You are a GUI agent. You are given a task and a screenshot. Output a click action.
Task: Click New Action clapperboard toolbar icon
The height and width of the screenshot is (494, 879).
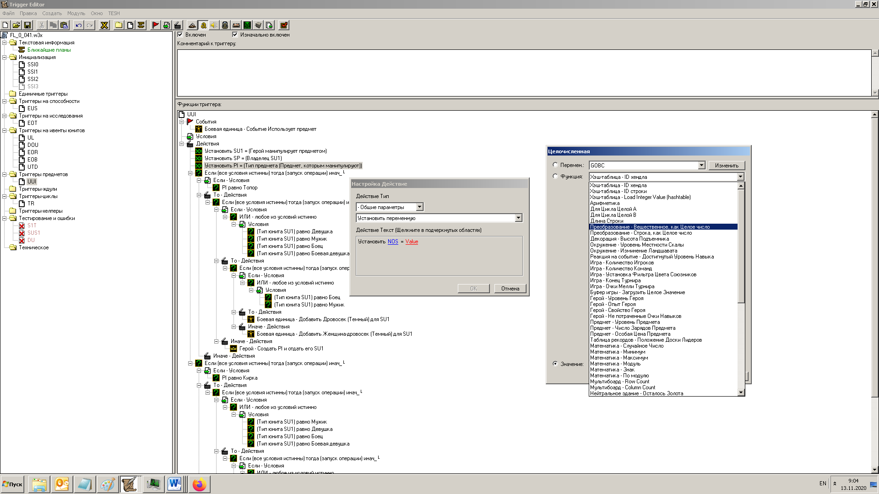pos(178,25)
